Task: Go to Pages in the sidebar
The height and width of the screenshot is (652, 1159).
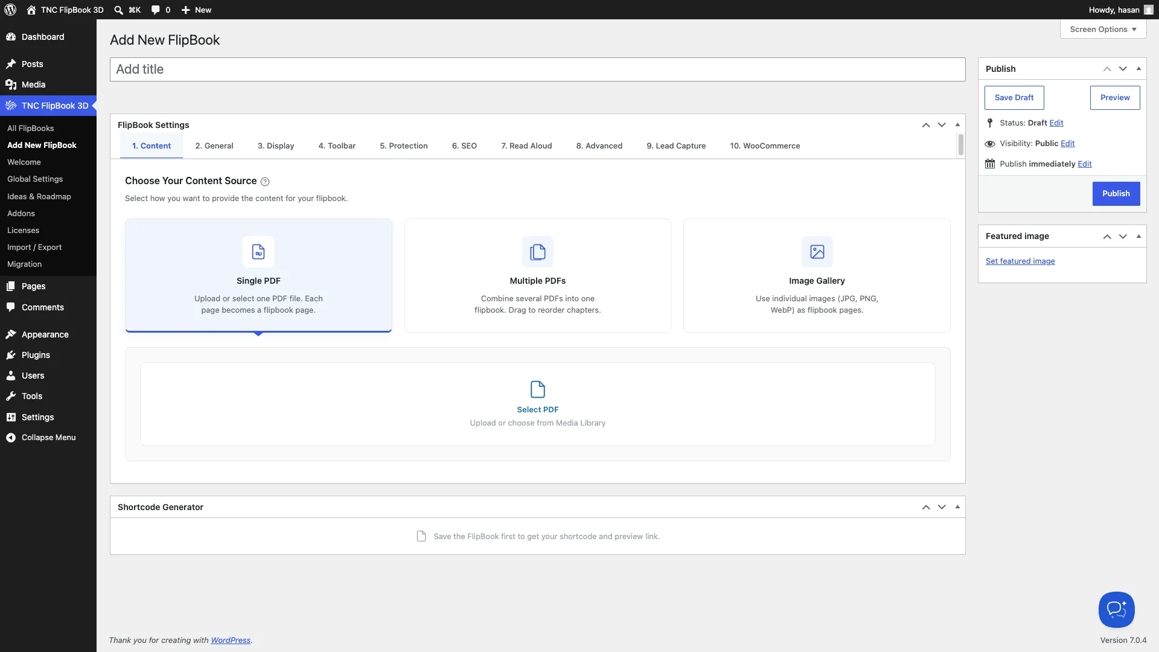Action: point(48,286)
